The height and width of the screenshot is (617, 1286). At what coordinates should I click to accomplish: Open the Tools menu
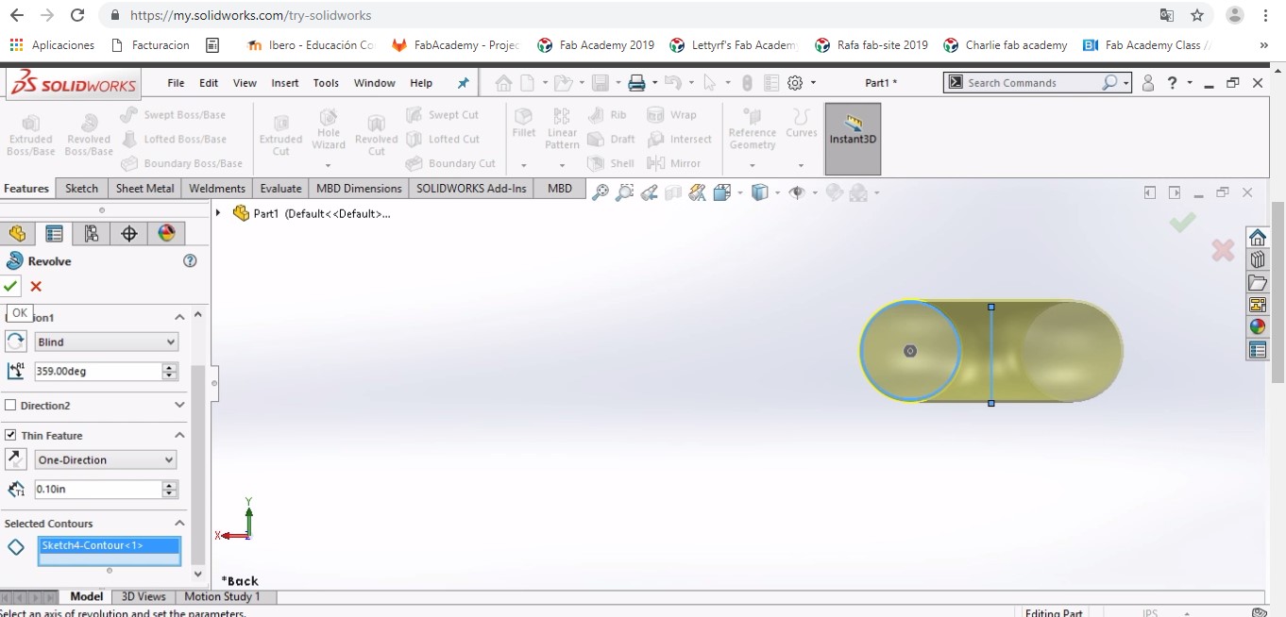click(326, 83)
